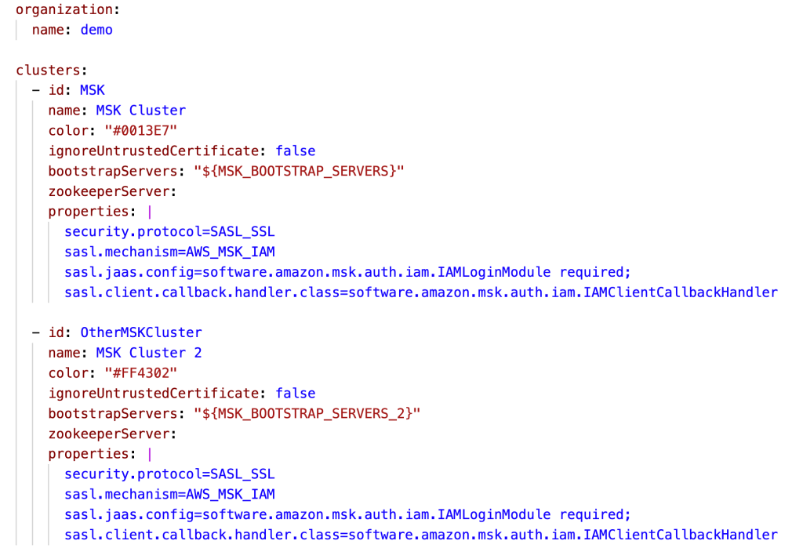Click the MSK id value

[x=93, y=90]
